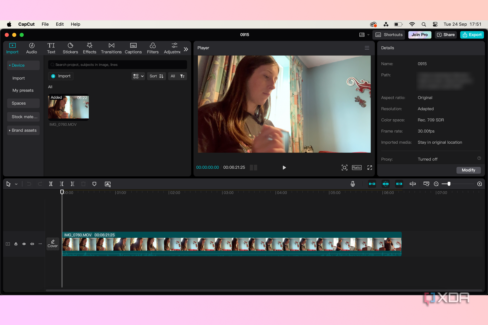Click the marker shield icon in timeline toolbar

click(x=94, y=184)
